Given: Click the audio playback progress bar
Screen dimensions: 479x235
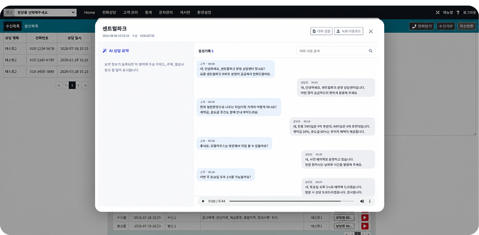Looking at the screenshot, I should 292,201.
